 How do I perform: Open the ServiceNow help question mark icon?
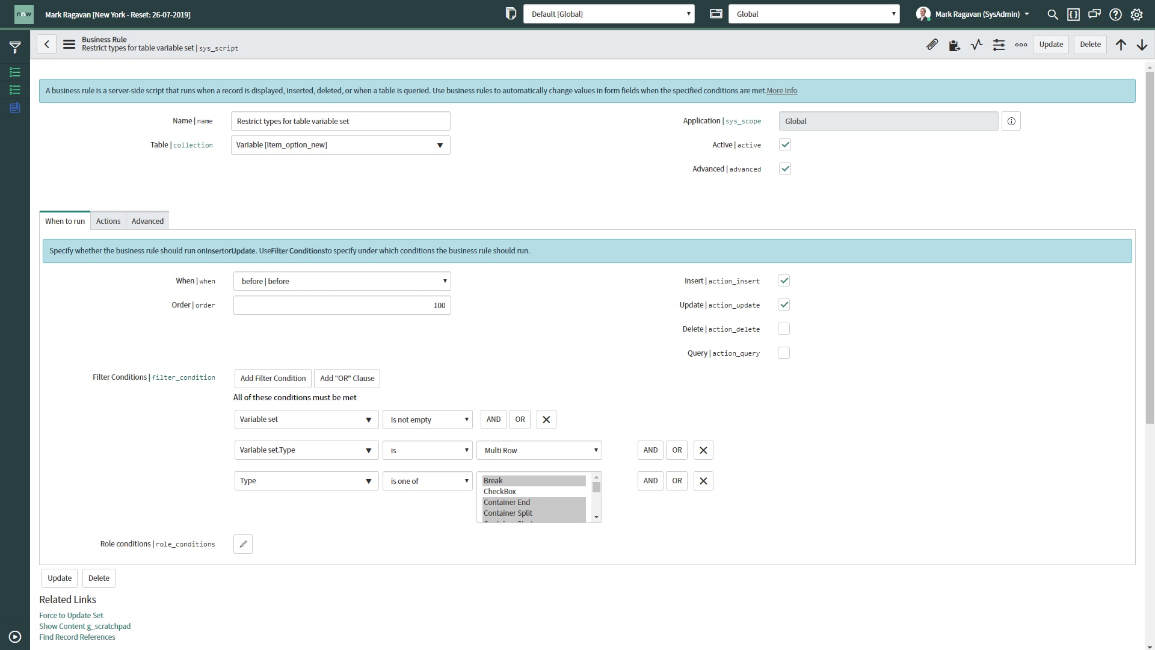[1116, 14]
